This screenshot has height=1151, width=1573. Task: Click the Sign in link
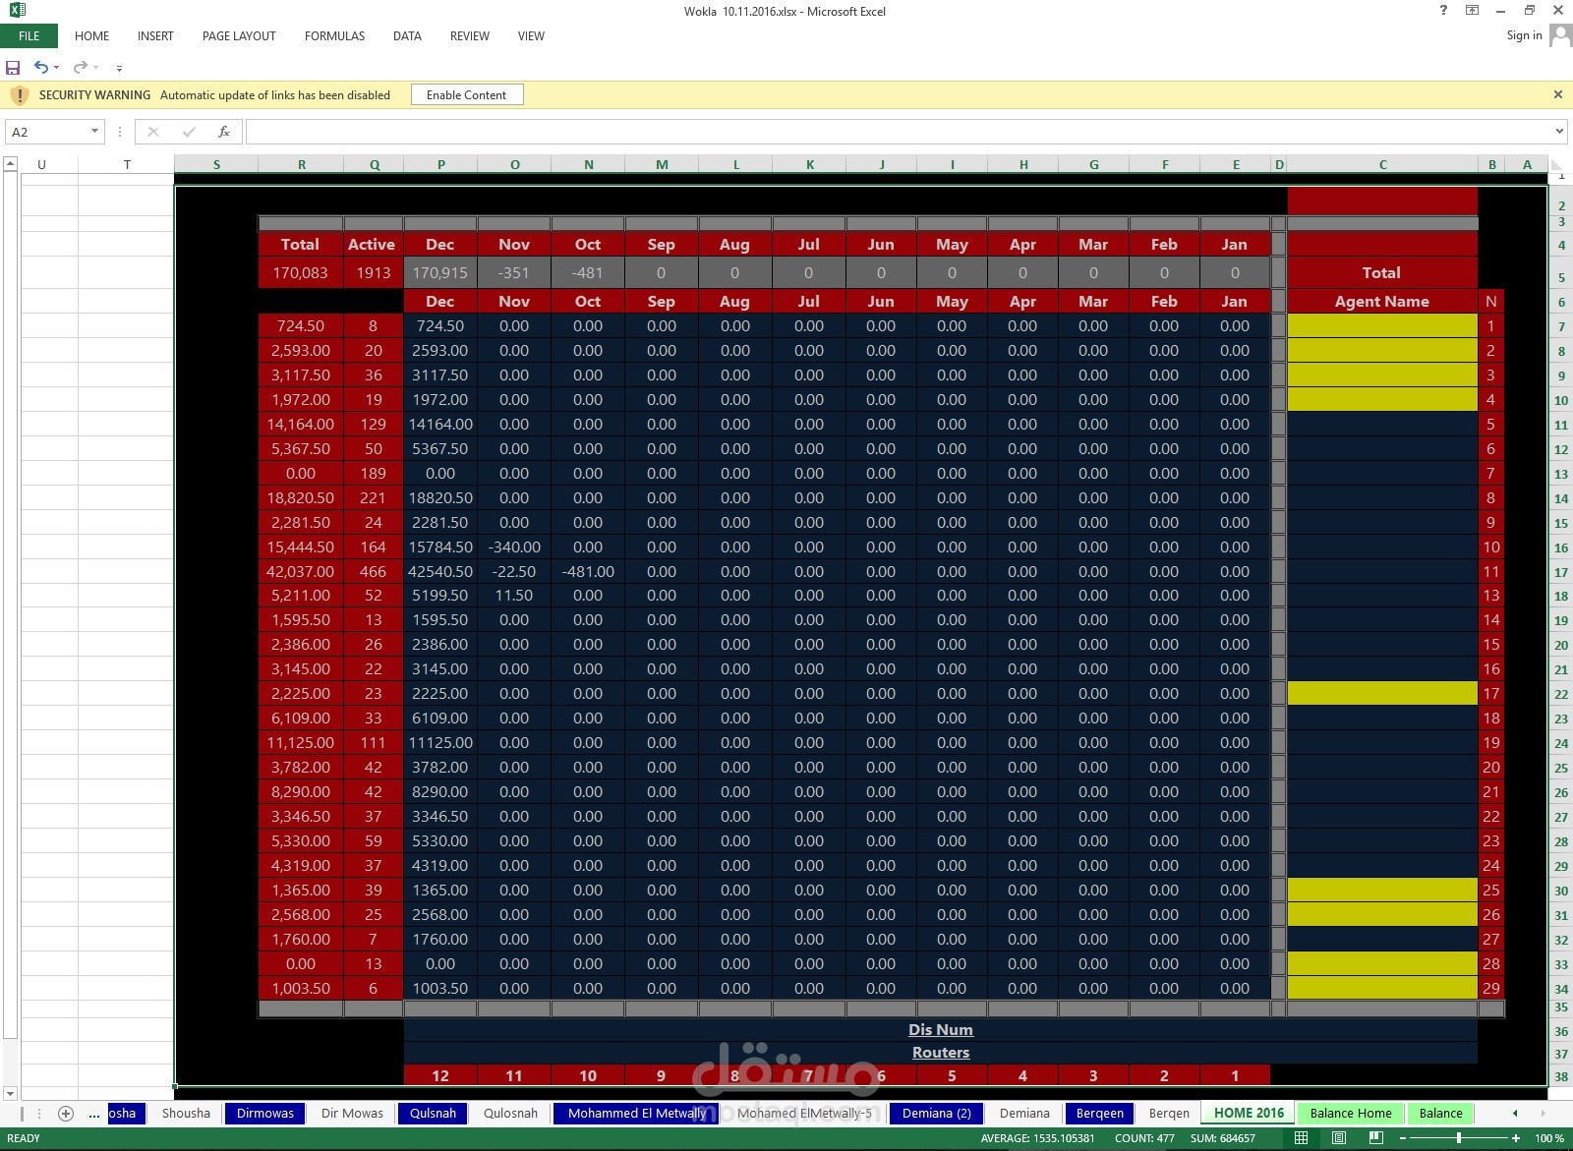pyautogui.click(x=1524, y=35)
